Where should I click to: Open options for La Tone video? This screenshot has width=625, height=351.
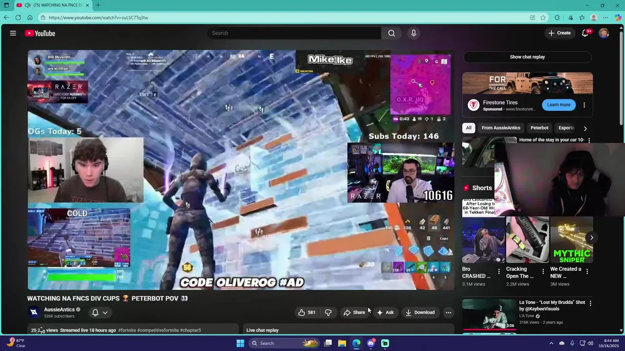coord(590,303)
